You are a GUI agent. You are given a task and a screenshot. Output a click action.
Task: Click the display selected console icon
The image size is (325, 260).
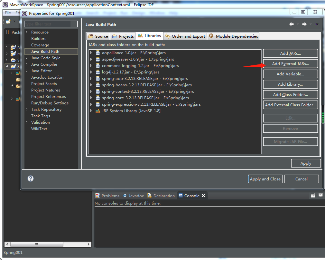tap(320, 195)
